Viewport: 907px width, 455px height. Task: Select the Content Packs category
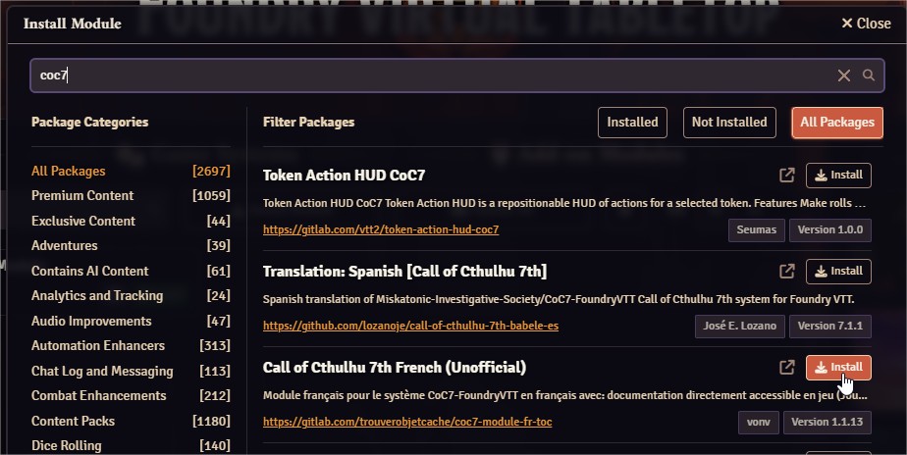73,421
